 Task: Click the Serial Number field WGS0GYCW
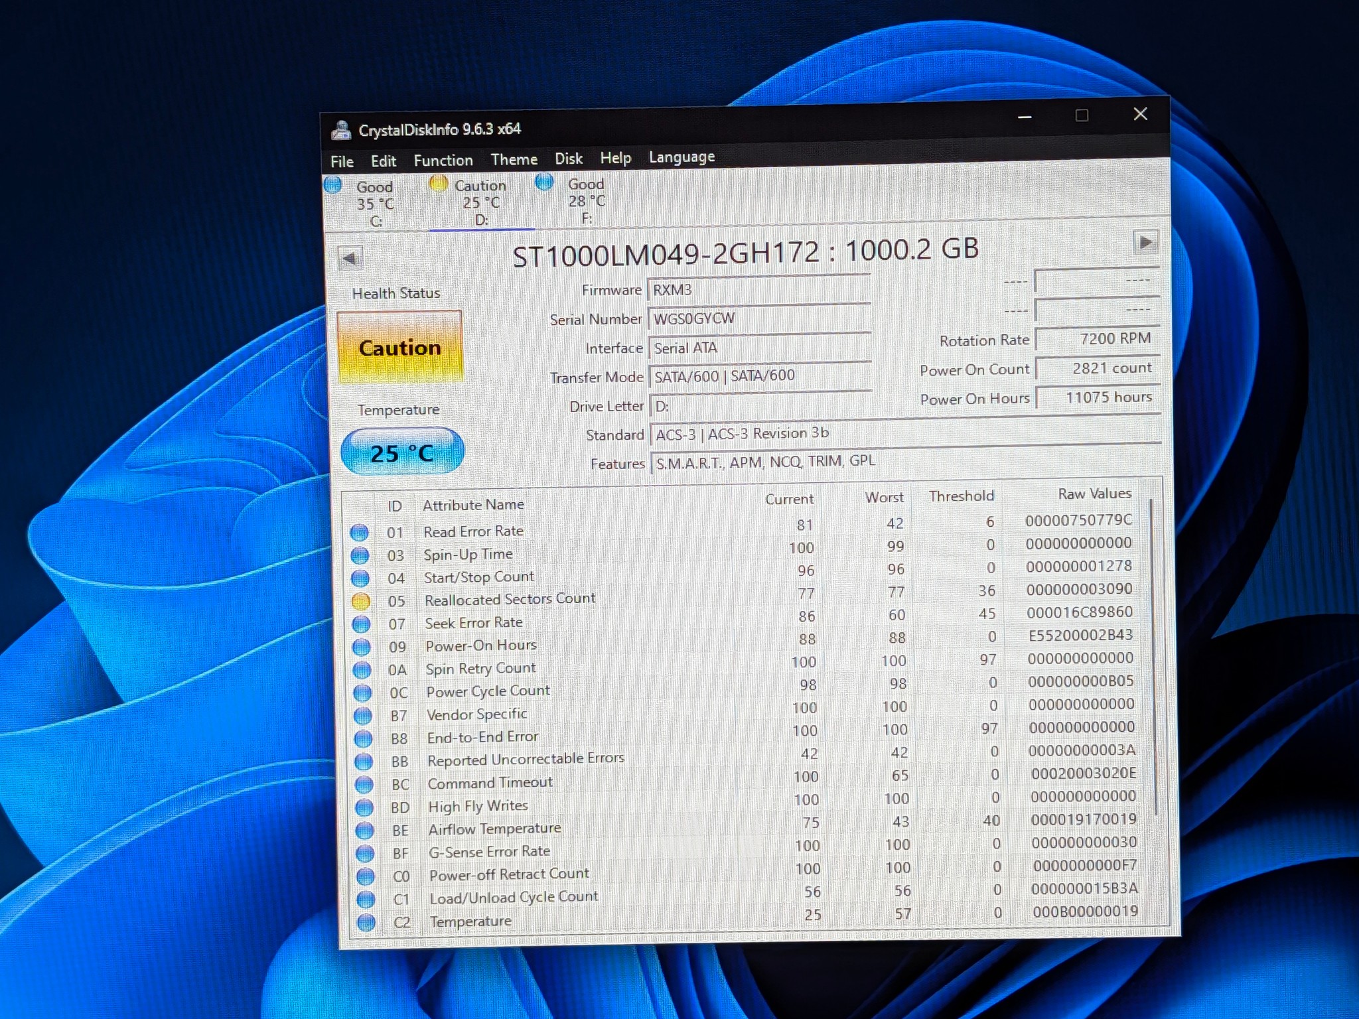click(x=759, y=318)
